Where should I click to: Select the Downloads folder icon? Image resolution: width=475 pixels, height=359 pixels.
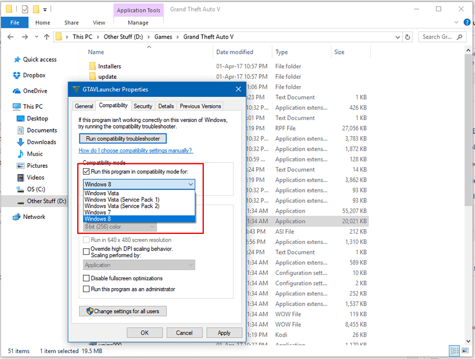point(21,142)
